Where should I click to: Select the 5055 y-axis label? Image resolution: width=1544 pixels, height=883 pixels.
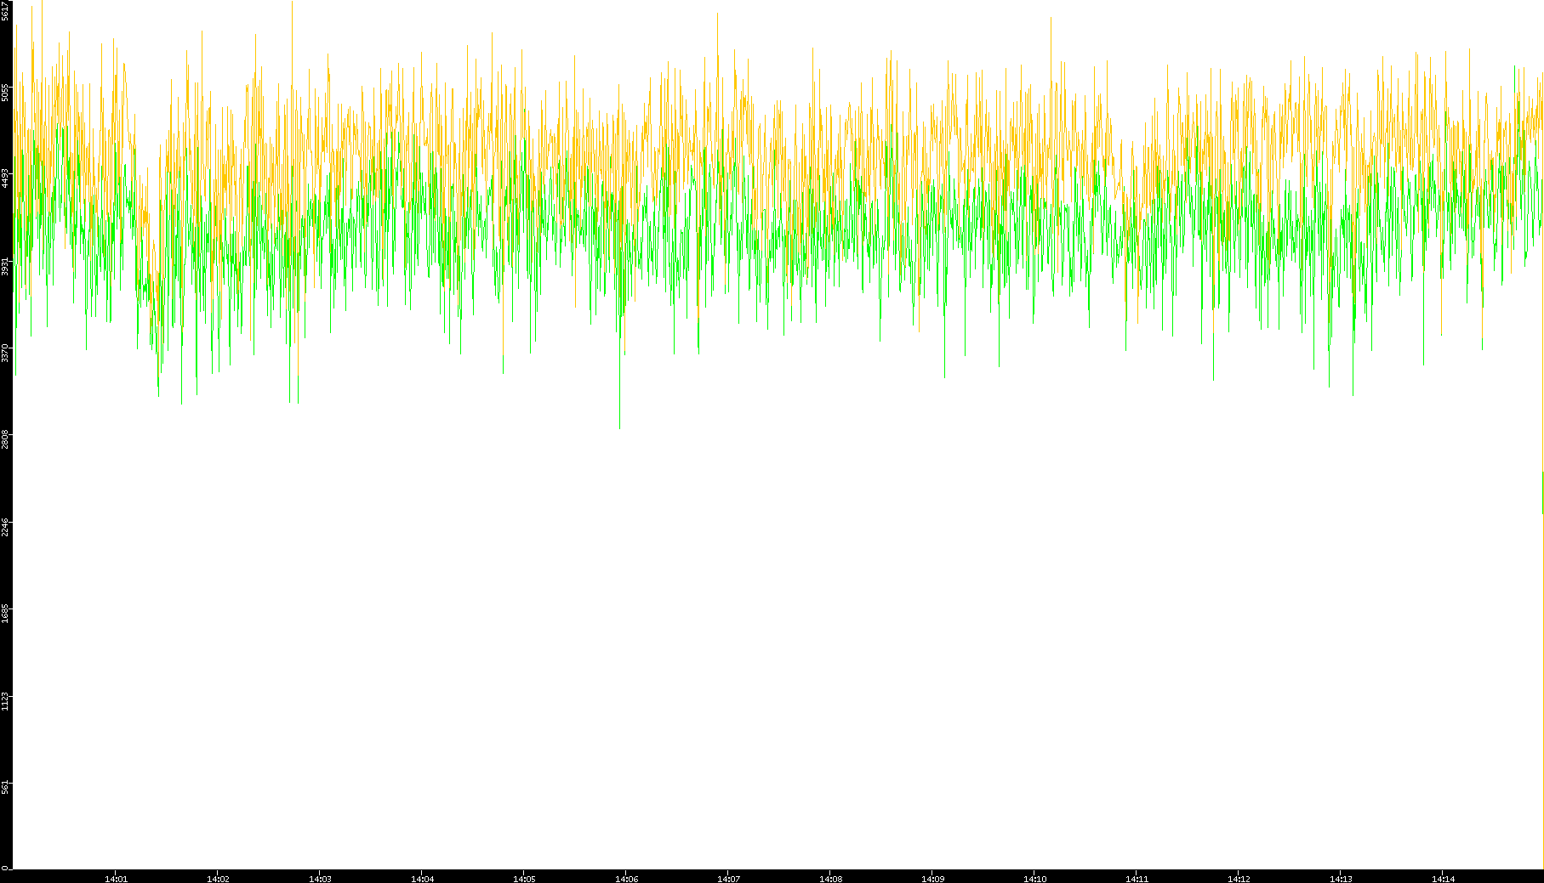(6, 92)
